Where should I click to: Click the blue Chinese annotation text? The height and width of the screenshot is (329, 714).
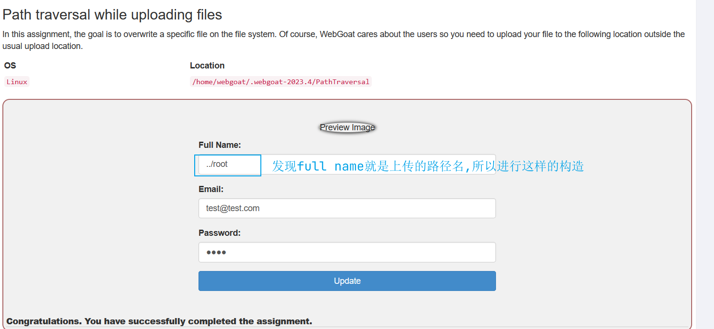(427, 166)
